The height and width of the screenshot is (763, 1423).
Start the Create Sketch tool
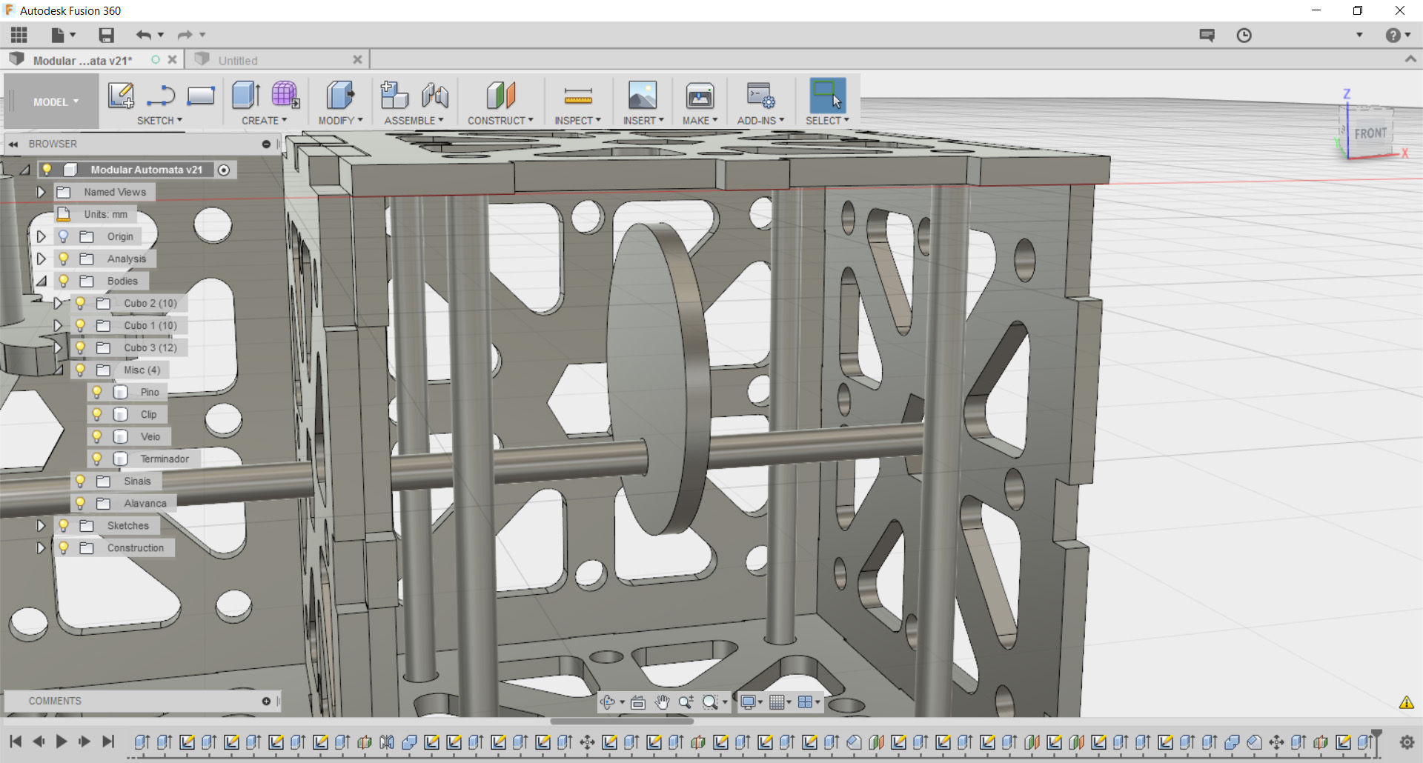(121, 96)
